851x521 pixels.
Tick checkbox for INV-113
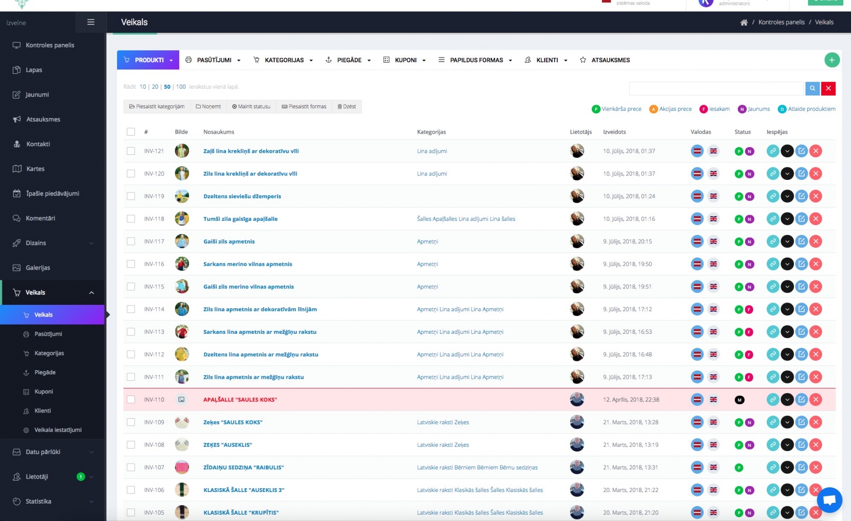131,332
